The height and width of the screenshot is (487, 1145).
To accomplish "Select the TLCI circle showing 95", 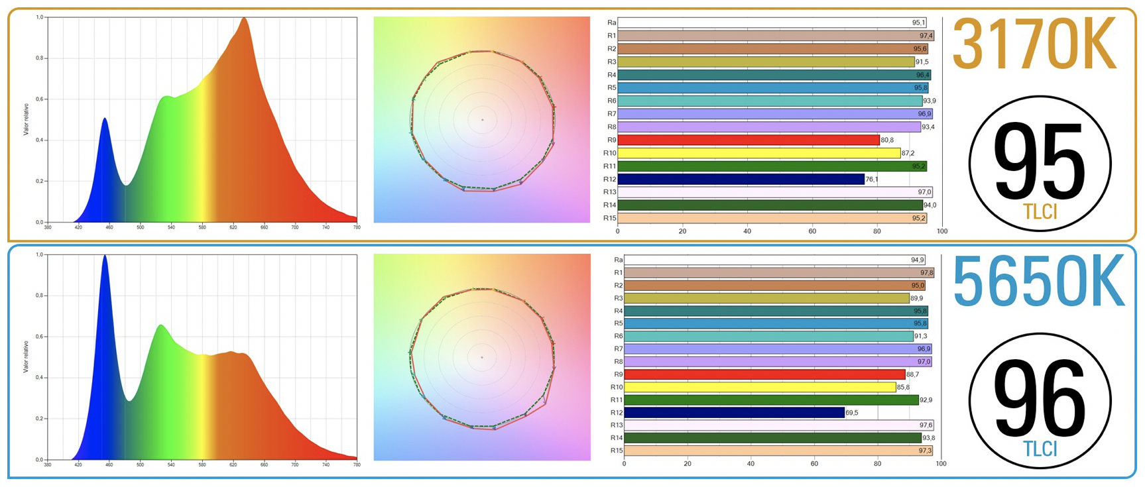I will click(x=1039, y=164).
